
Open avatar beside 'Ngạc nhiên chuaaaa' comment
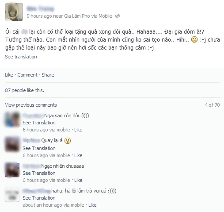click(12, 170)
